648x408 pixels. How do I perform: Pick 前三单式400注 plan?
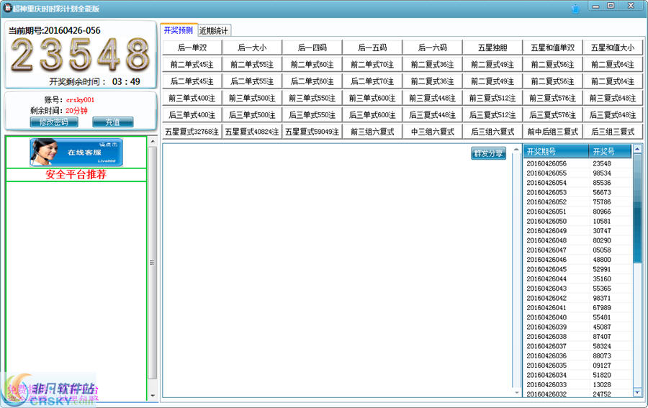point(192,98)
